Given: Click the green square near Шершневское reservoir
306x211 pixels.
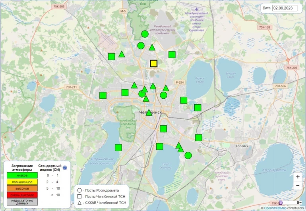Looking at the screenshot, I should (x=118, y=148).
